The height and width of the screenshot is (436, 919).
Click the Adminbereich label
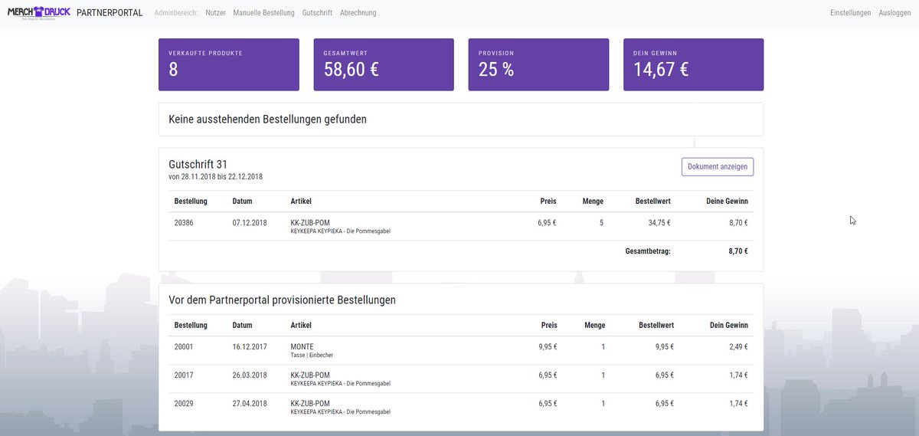click(176, 13)
